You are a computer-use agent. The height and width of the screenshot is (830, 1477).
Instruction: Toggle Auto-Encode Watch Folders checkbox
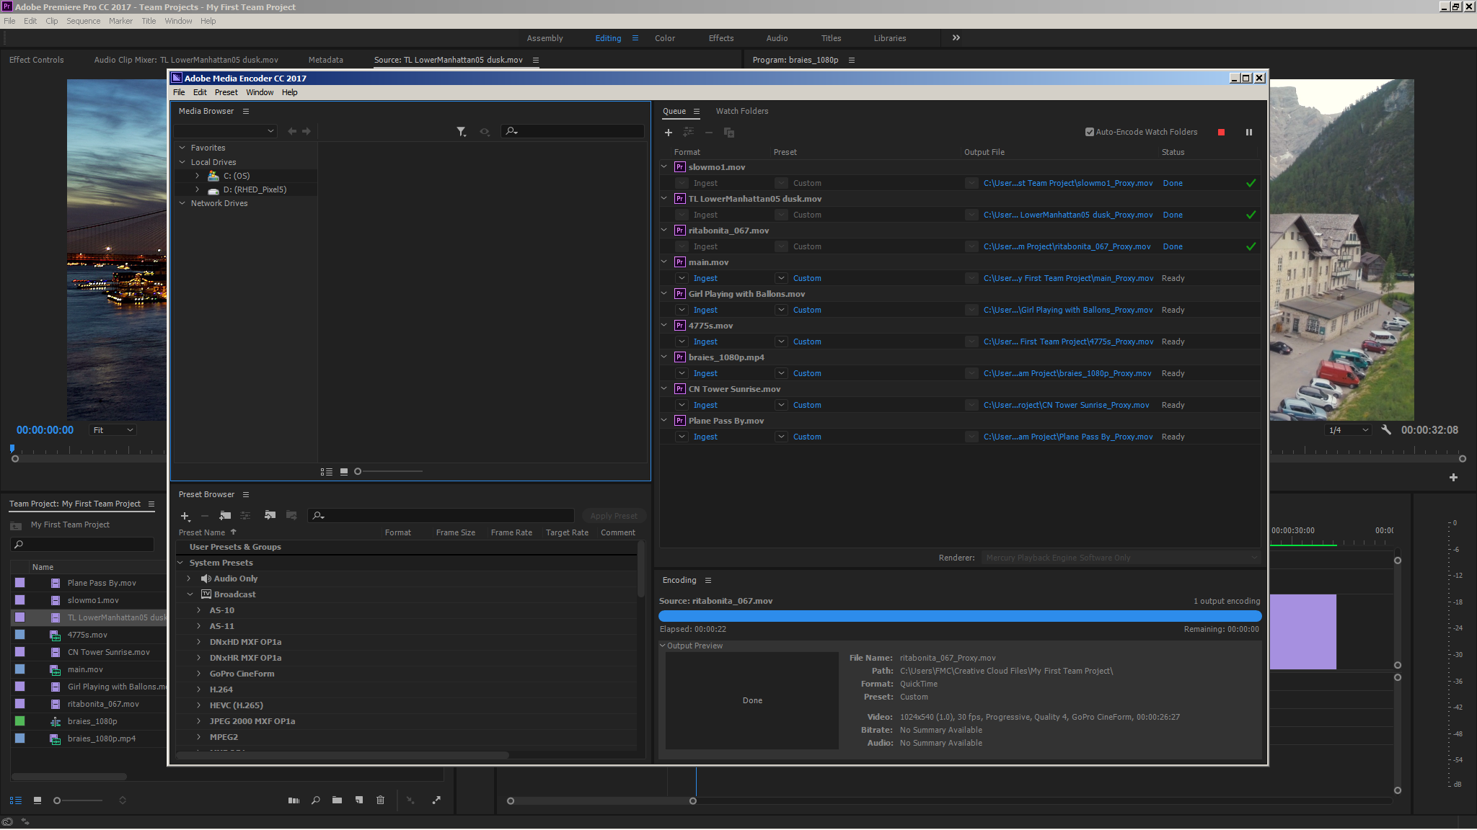tap(1089, 133)
